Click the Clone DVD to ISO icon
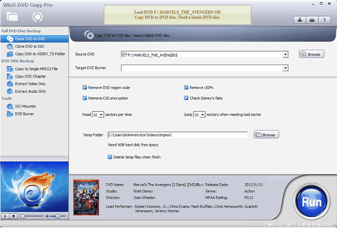Viewport: 337px width, 228px height. [10, 46]
